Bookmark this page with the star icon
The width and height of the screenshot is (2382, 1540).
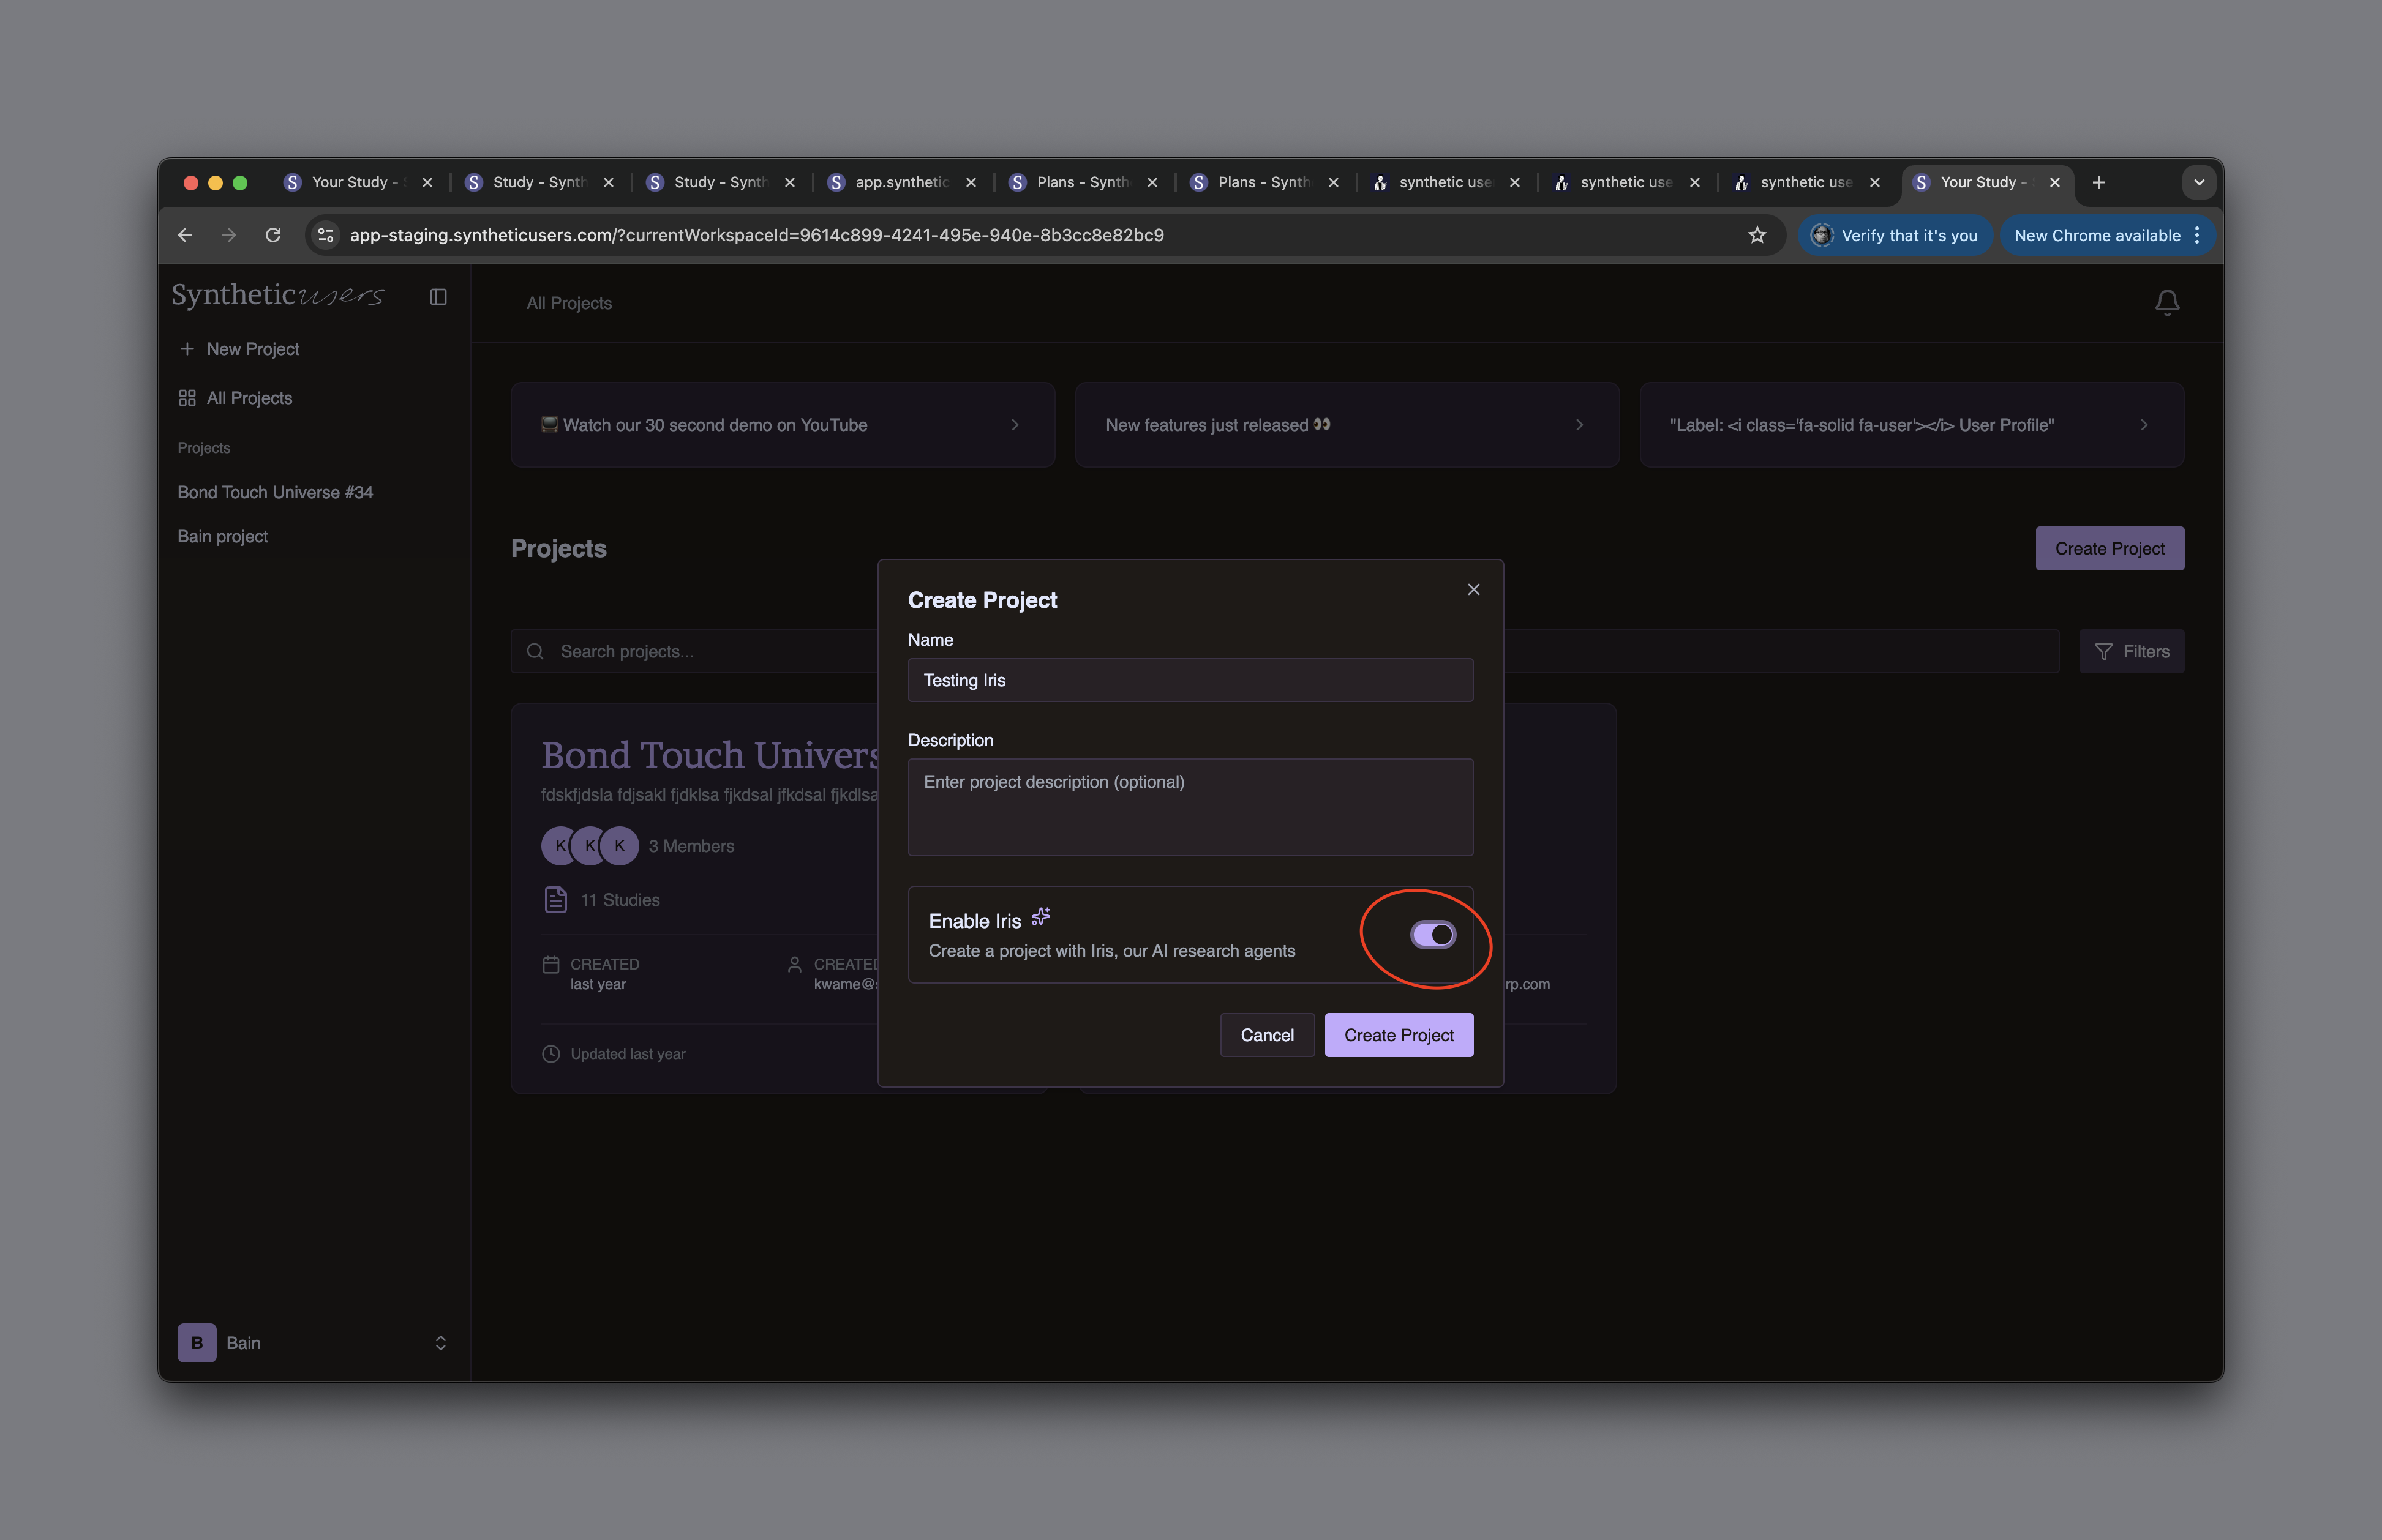point(1757,235)
